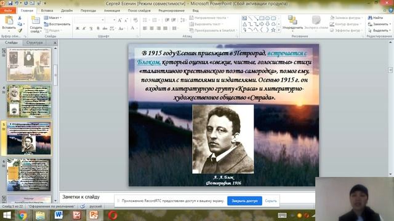Close the slides pane with X
This screenshot has width=394, height=221.
(x=55, y=43)
